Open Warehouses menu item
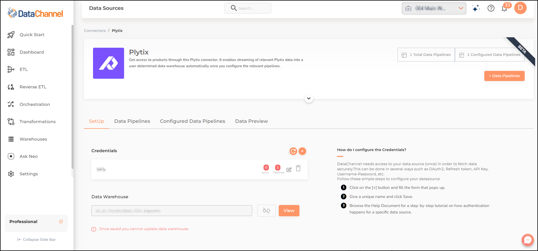Viewport: 538px width, 251px height. coord(33,139)
